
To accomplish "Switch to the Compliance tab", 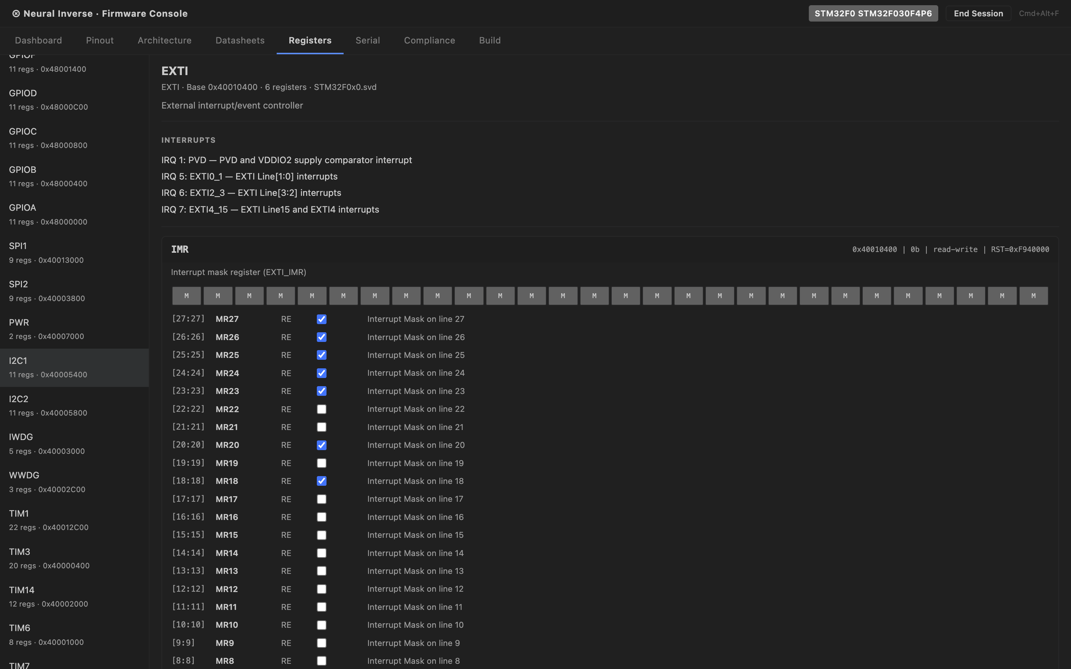I will 429,40.
